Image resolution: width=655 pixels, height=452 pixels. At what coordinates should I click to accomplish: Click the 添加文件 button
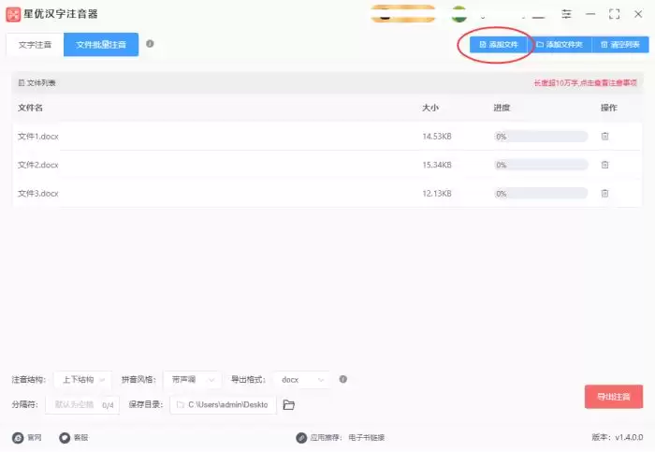499,44
